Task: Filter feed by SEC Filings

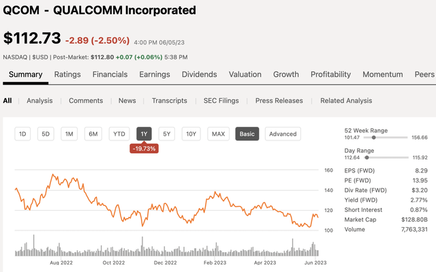Action: pos(221,100)
